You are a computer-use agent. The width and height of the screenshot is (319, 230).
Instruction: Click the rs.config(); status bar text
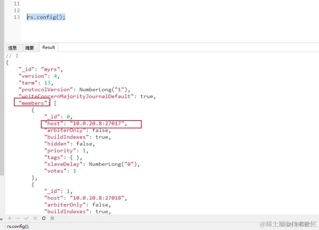click(x=18, y=226)
